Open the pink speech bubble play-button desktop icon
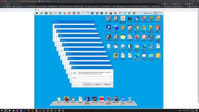 coord(123,46)
